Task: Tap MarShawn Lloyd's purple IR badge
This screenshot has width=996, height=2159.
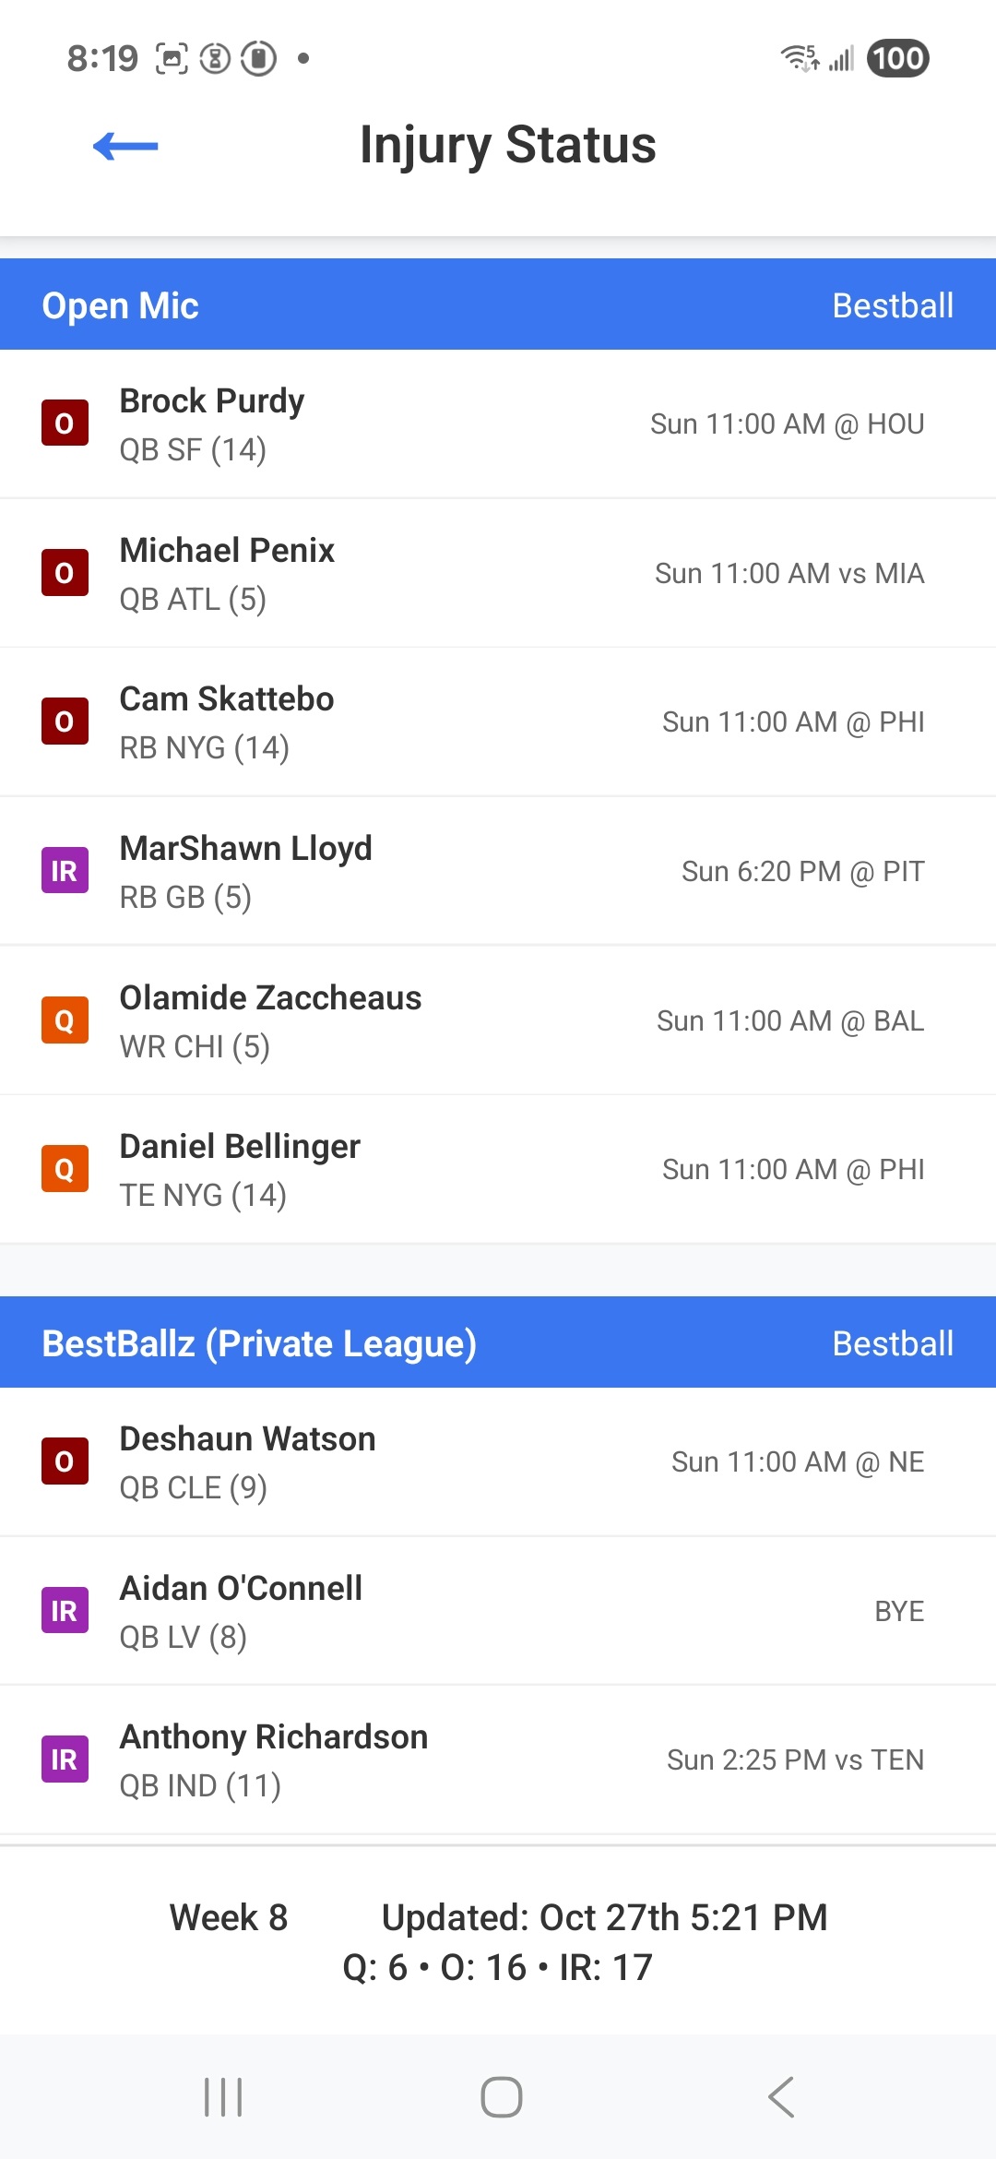Action: [65, 871]
